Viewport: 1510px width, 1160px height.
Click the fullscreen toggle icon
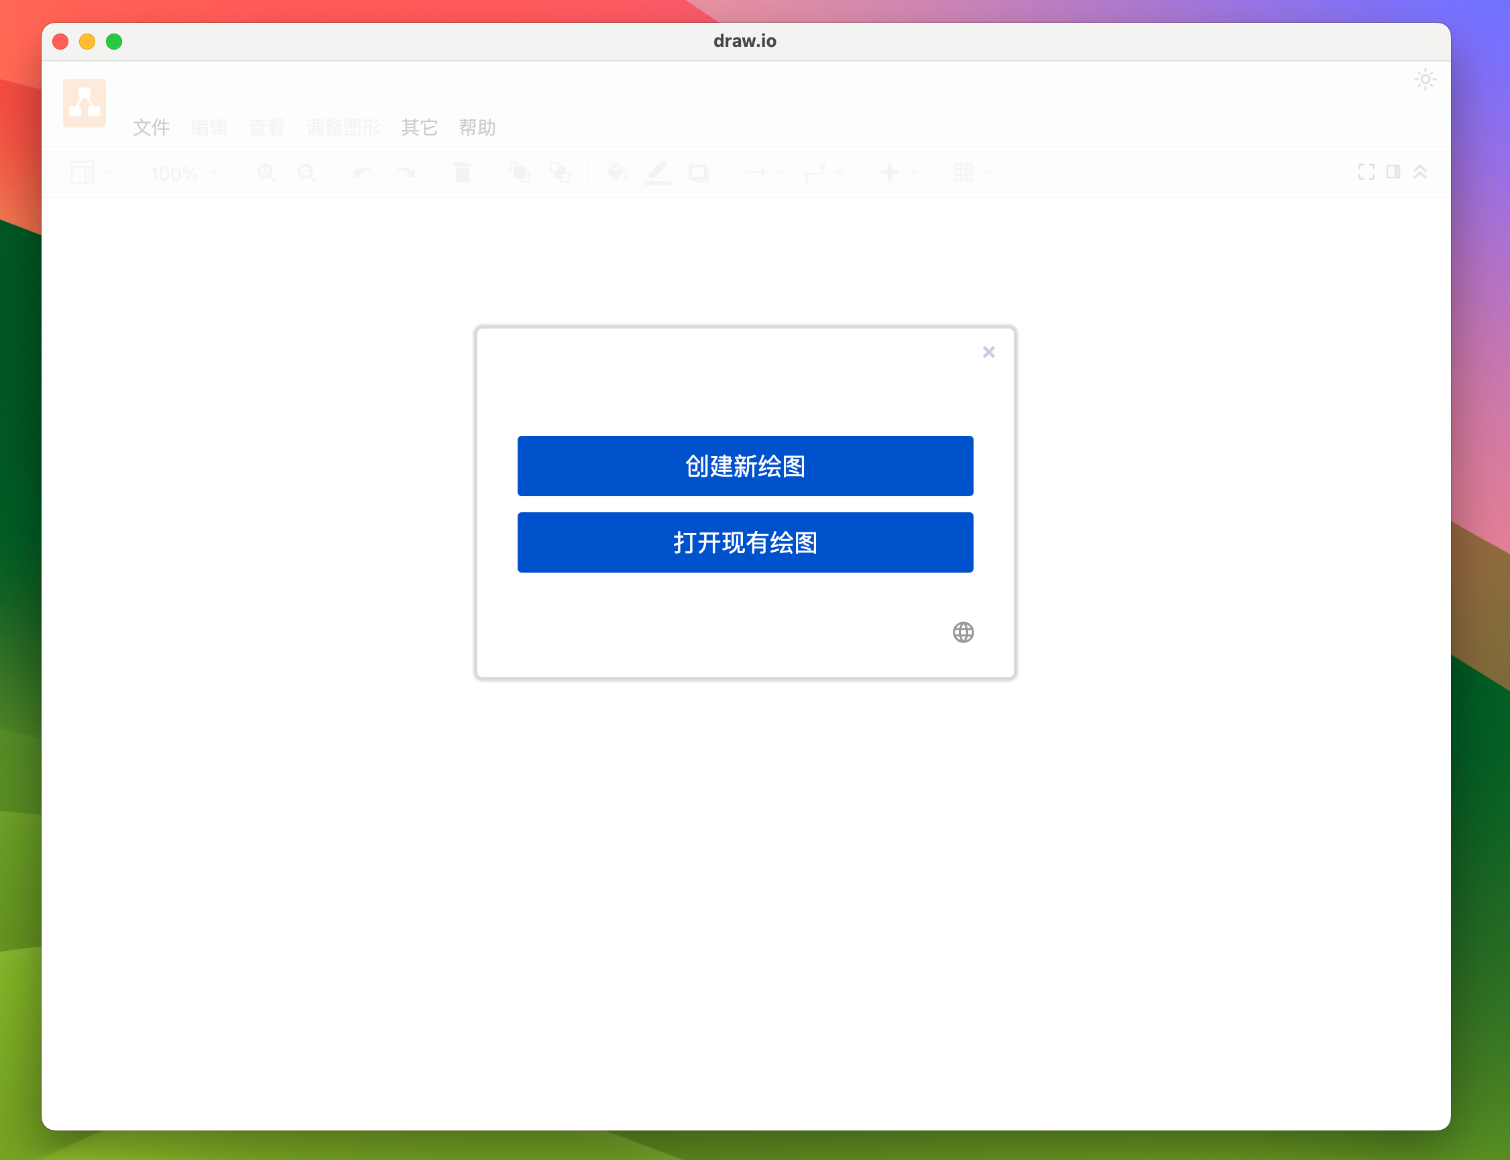(1367, 172)
